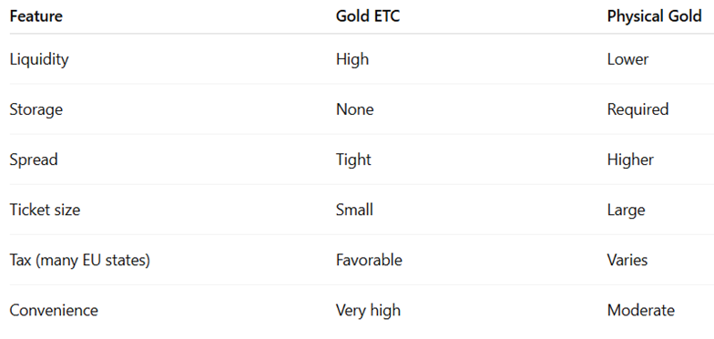Viewport: 714px width, 339px height.
Task: Click the Physical Gold column header
Action: pyautogui.click(x=654, y=16)
